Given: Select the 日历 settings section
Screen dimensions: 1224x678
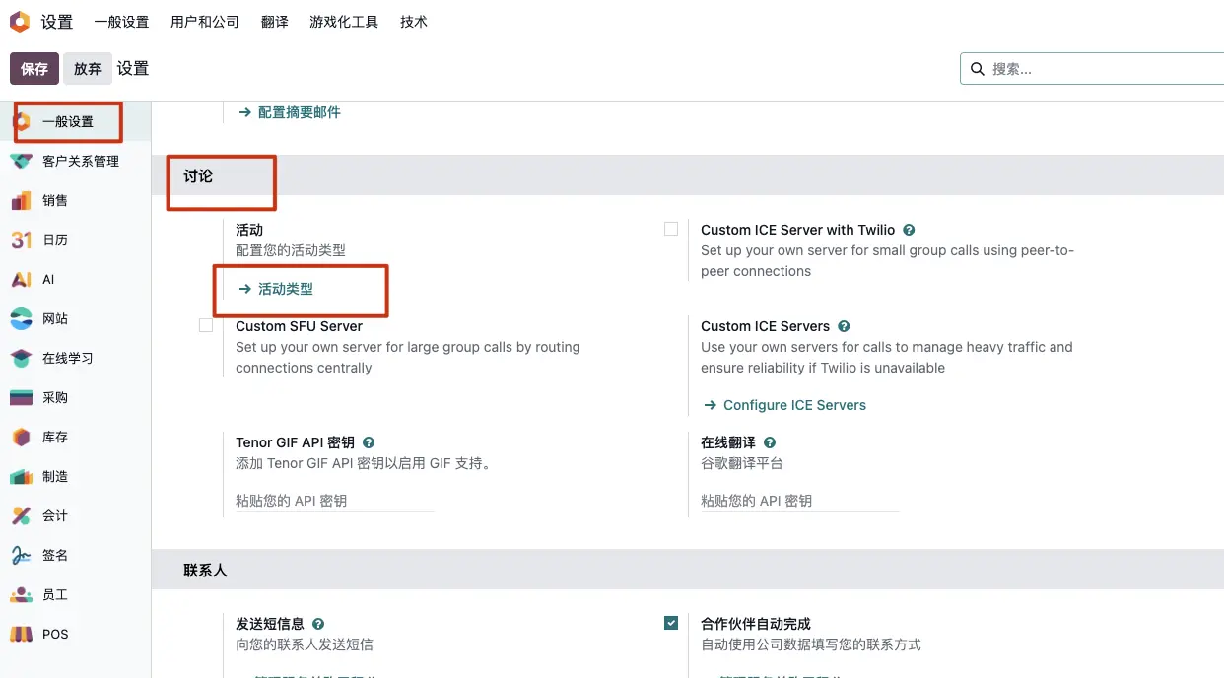Looking at the screenshot, I should pyautogui.click(x=54, y=239).
